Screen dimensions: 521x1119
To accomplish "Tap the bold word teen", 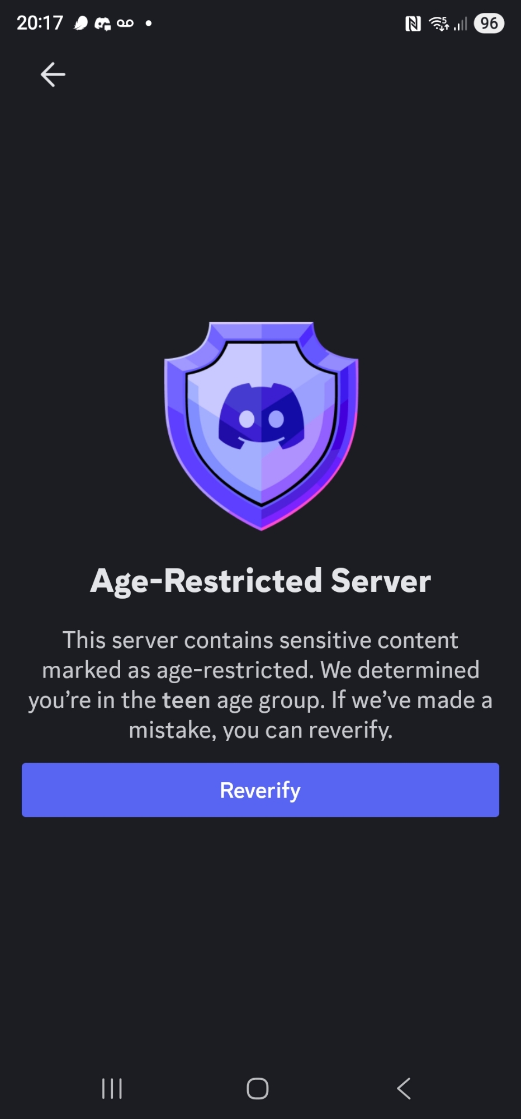I will tap(186, 700).
